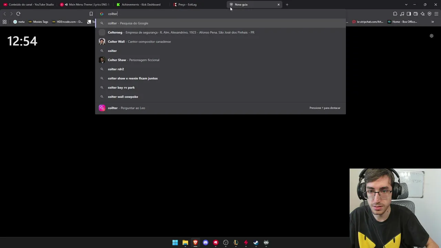Open the Riot Client taskbar icon
This screenshot has width=441, height=248.
[x=216, y=242]
